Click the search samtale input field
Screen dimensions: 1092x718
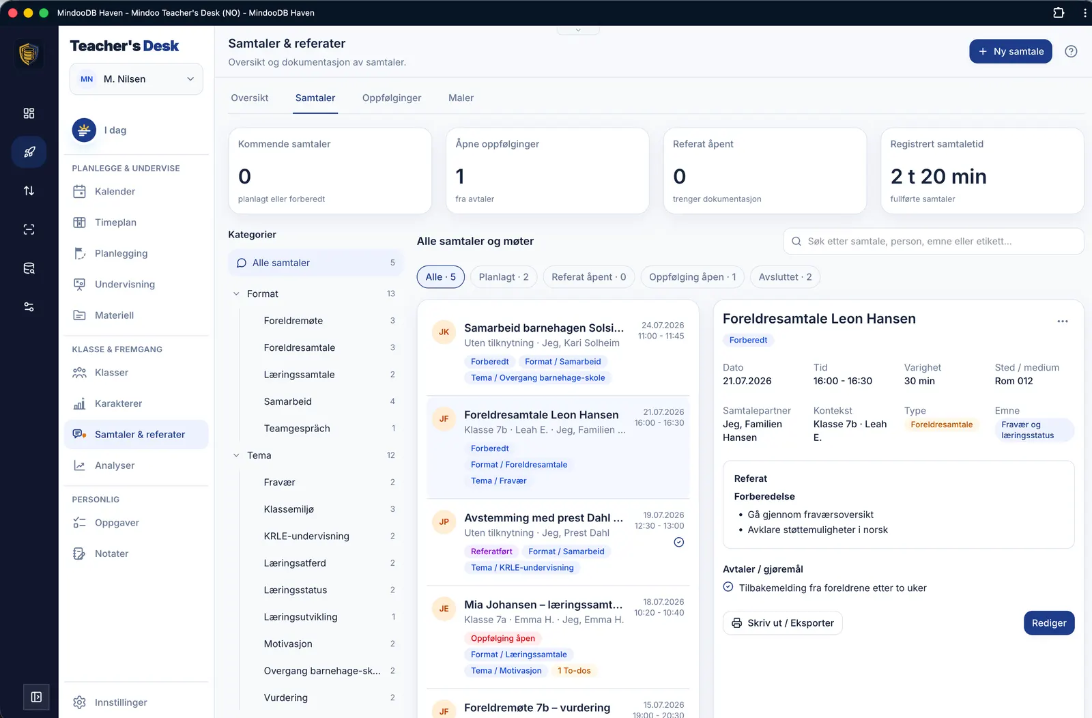[933, 241]
